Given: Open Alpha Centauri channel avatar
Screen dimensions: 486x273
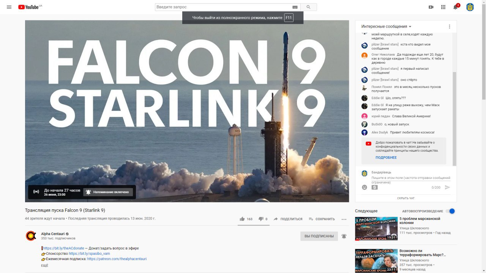Looking at the screenshot, I should tap(31, 236).
